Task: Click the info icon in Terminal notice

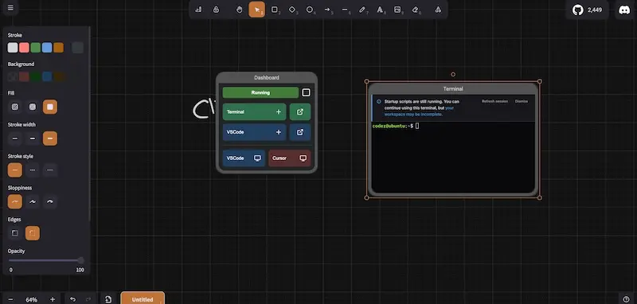Action: (x=379, y=102)
